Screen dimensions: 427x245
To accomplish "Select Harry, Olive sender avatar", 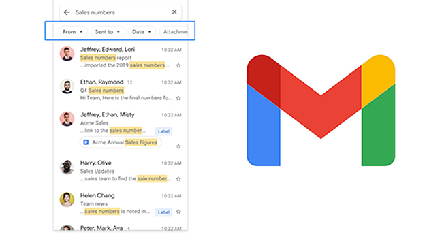I will (x=67, y=167).
